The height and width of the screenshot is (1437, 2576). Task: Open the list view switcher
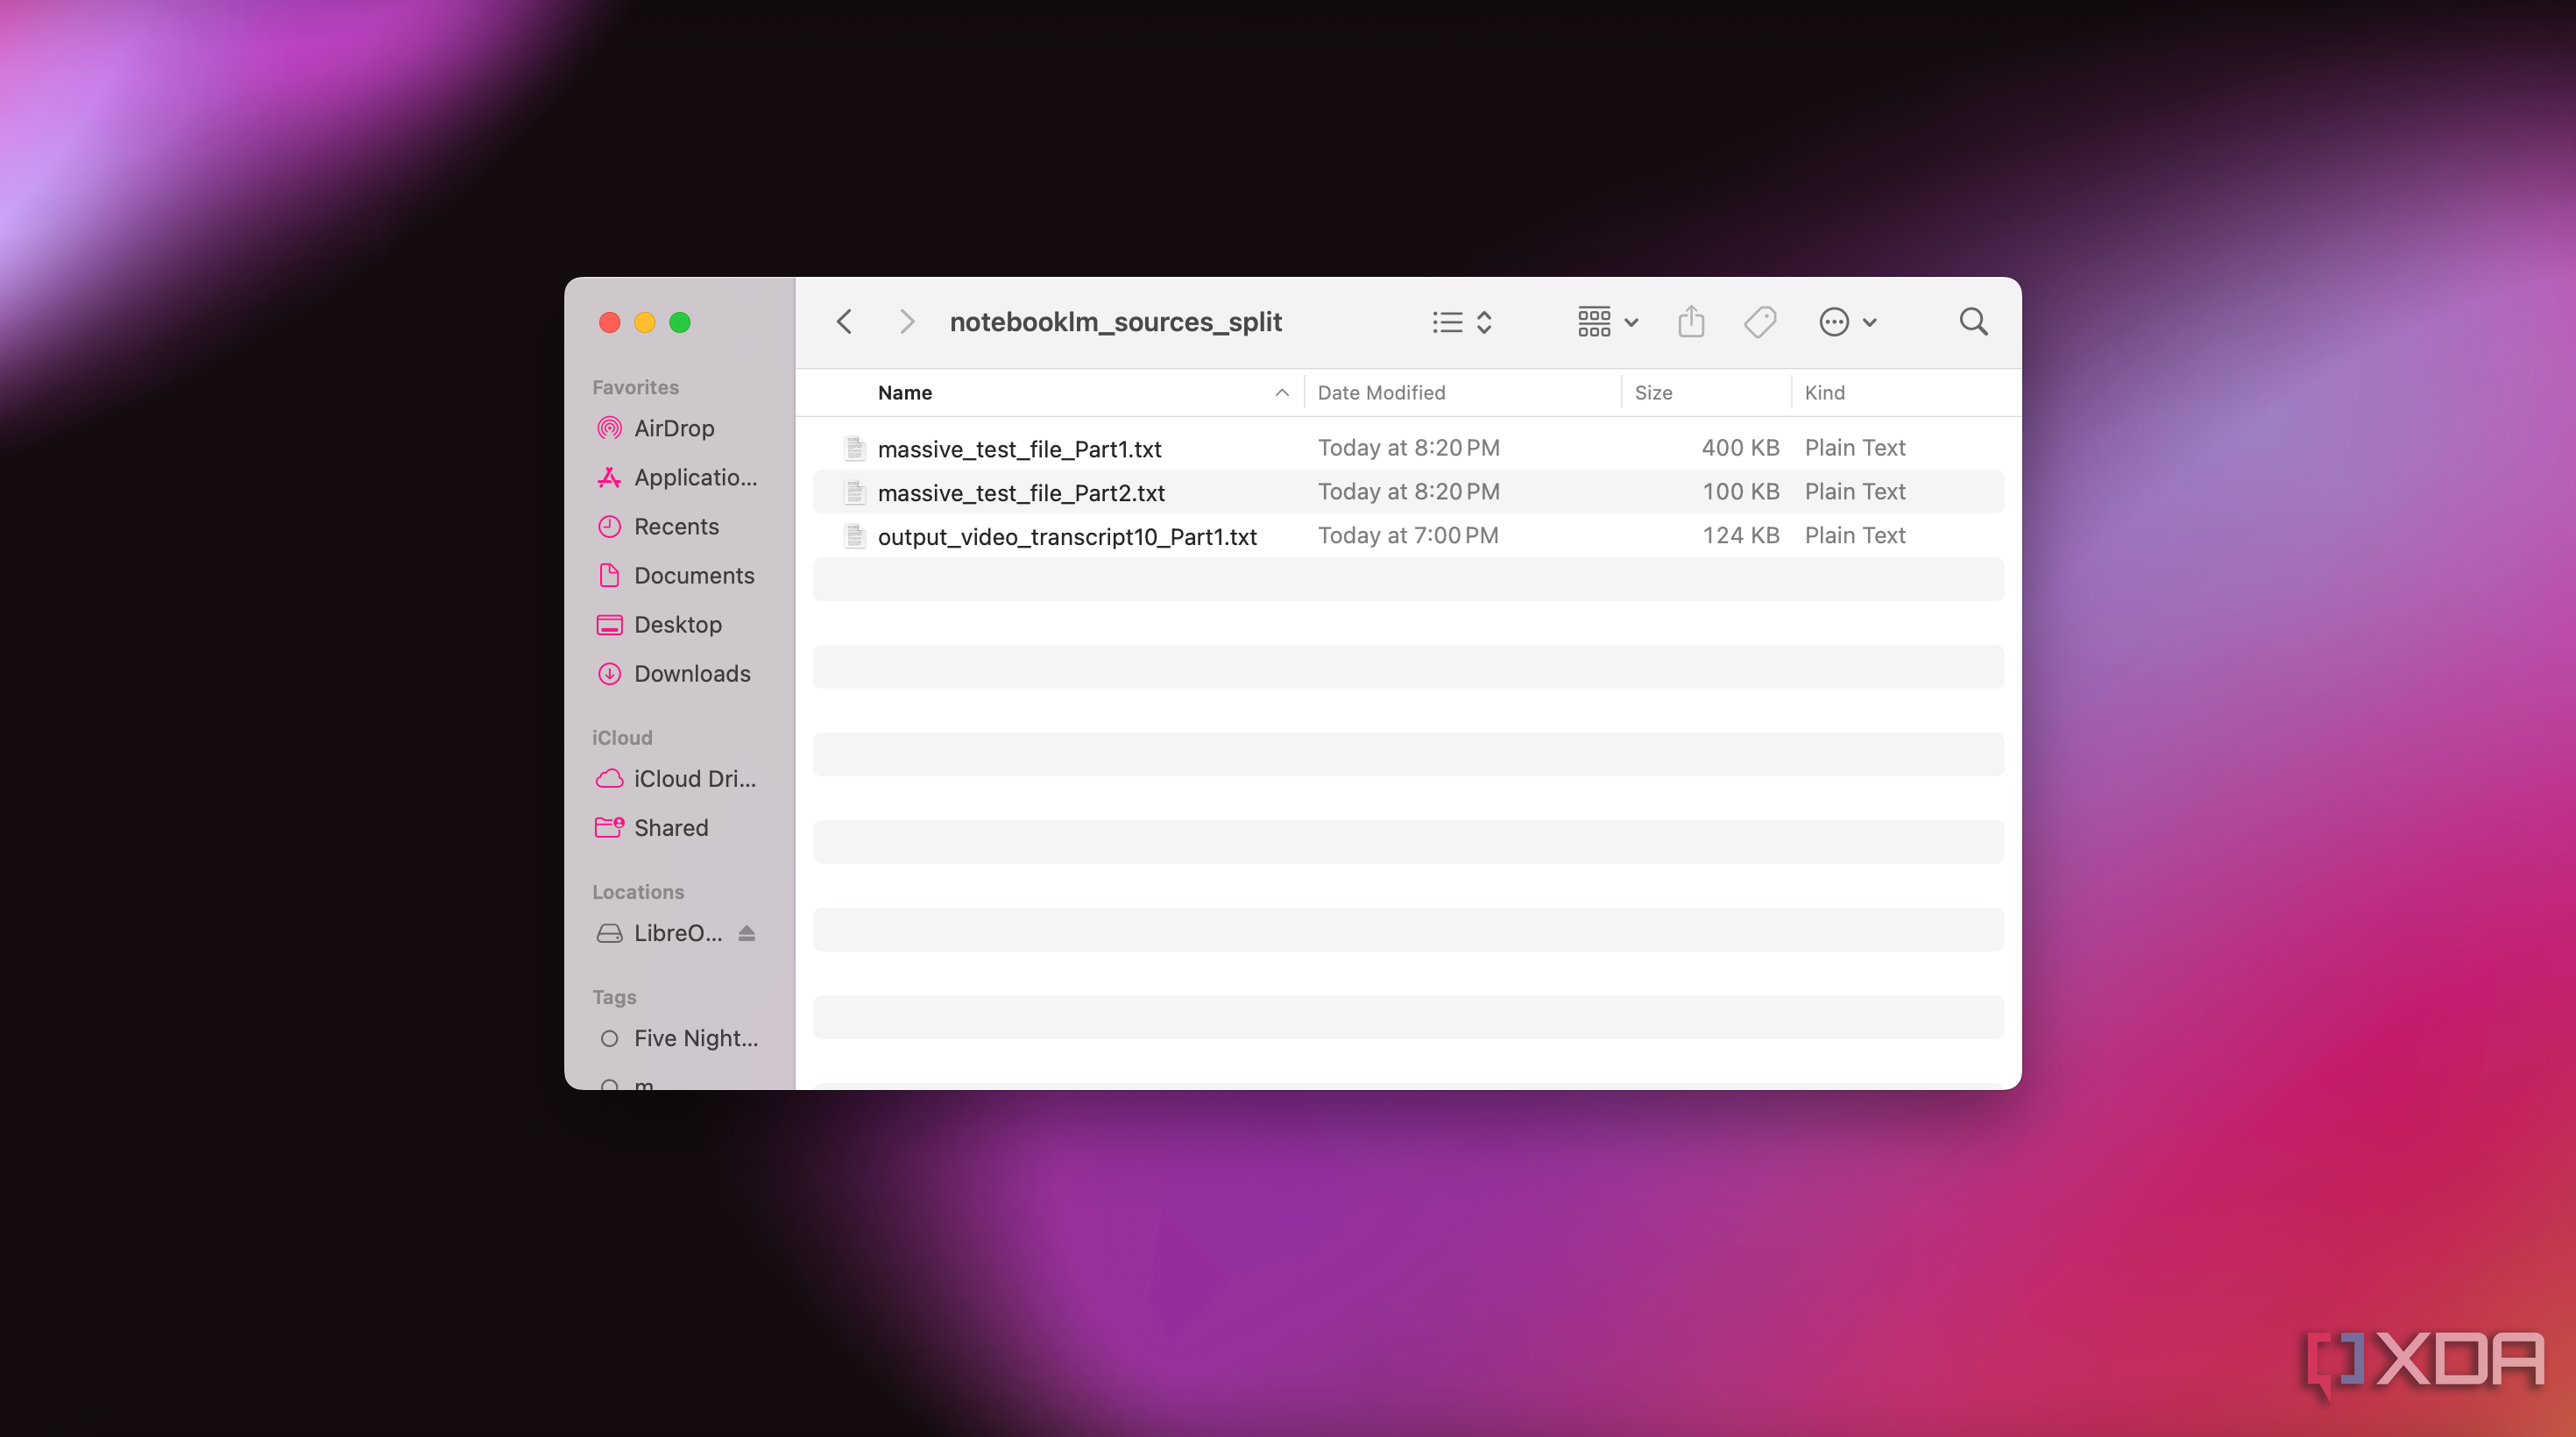point(1462,322)
